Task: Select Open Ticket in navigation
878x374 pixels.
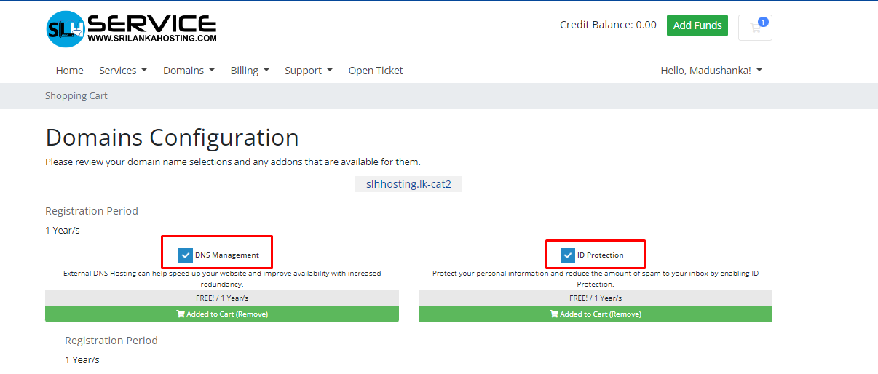Action: [376, 71]
